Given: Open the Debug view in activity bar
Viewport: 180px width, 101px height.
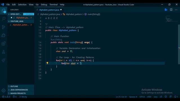Looking at the screenshot, I should pyautogui.click(x=4, y=35).
